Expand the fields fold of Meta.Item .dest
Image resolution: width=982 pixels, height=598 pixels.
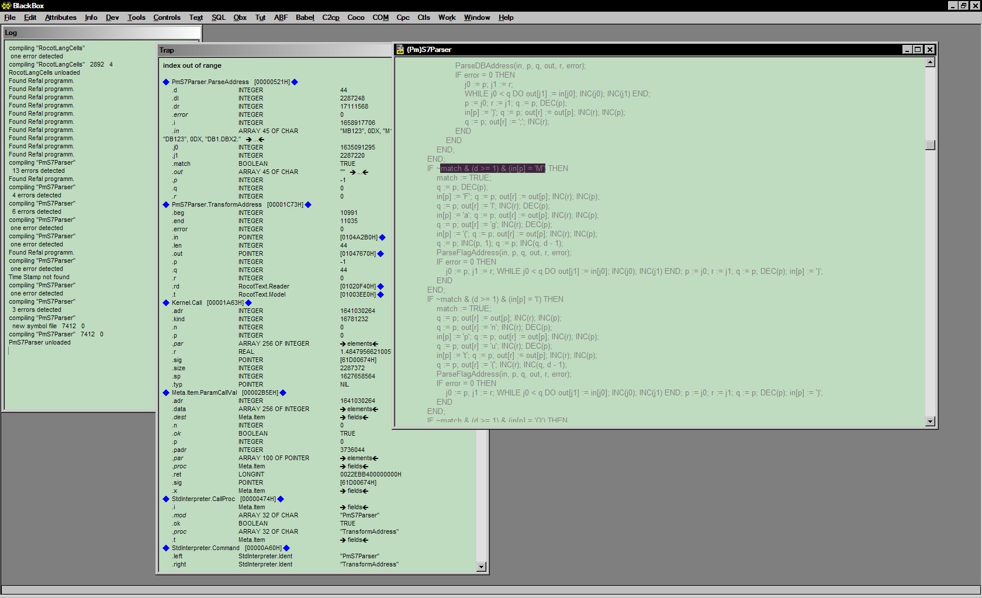pyautogui.click(x=343, y=418)
